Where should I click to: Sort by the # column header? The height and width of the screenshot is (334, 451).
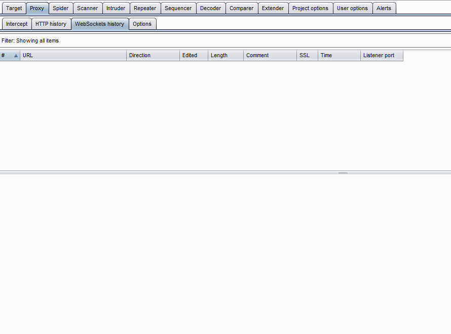pos(10,56)
